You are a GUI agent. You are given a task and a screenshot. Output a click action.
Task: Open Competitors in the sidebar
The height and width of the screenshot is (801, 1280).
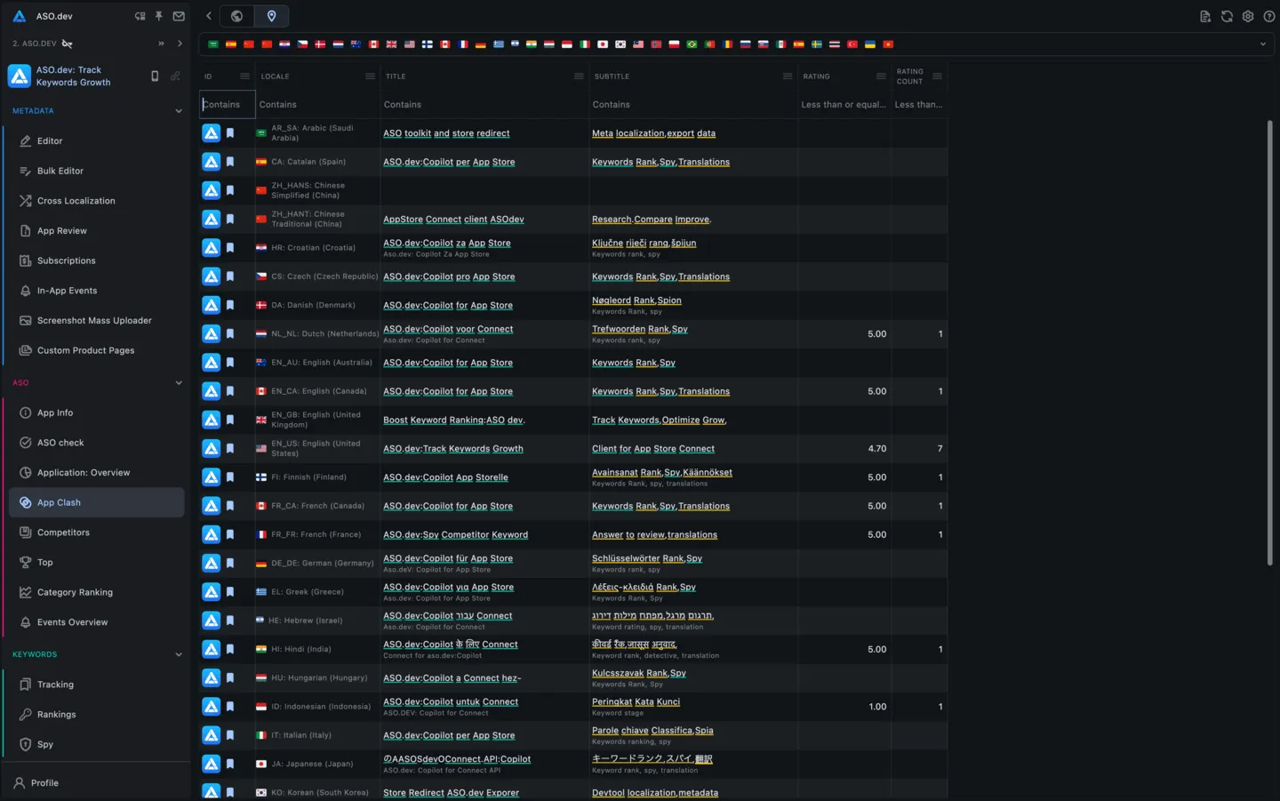pos(63,533)
